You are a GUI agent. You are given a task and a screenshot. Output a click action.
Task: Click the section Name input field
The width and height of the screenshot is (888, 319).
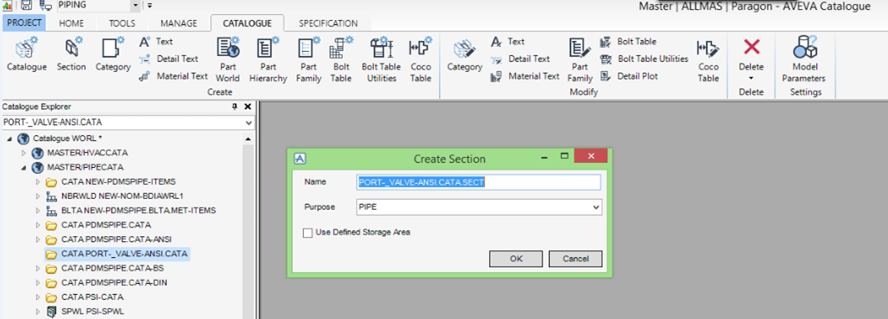(x=478, y=182)
